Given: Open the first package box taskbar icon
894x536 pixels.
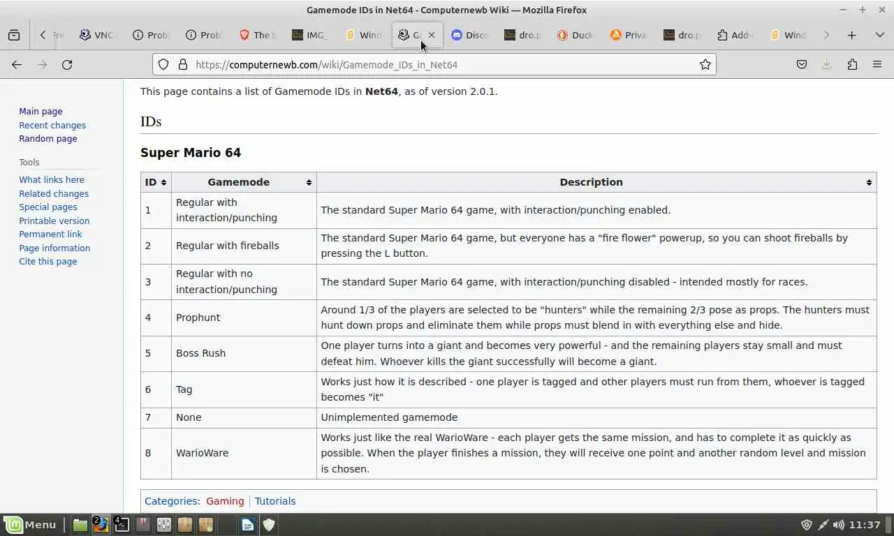Looking at the screenshot, I should click(185, 525).
